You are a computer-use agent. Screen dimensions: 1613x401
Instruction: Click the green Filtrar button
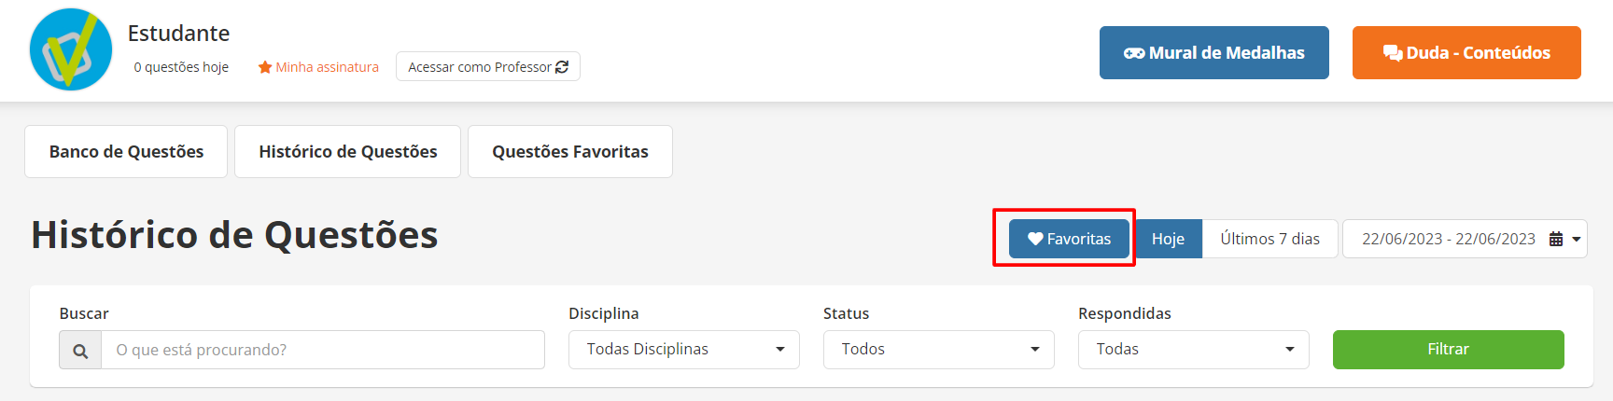1449,350
